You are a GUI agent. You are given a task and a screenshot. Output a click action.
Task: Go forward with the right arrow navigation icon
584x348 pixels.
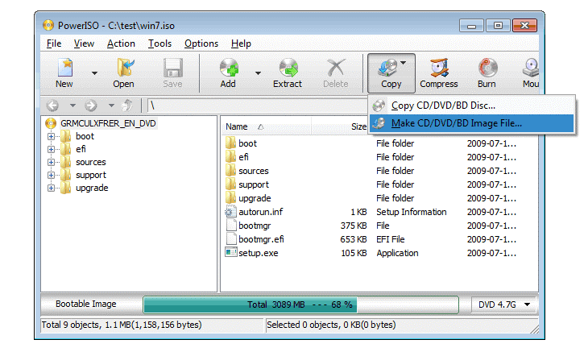91,106
